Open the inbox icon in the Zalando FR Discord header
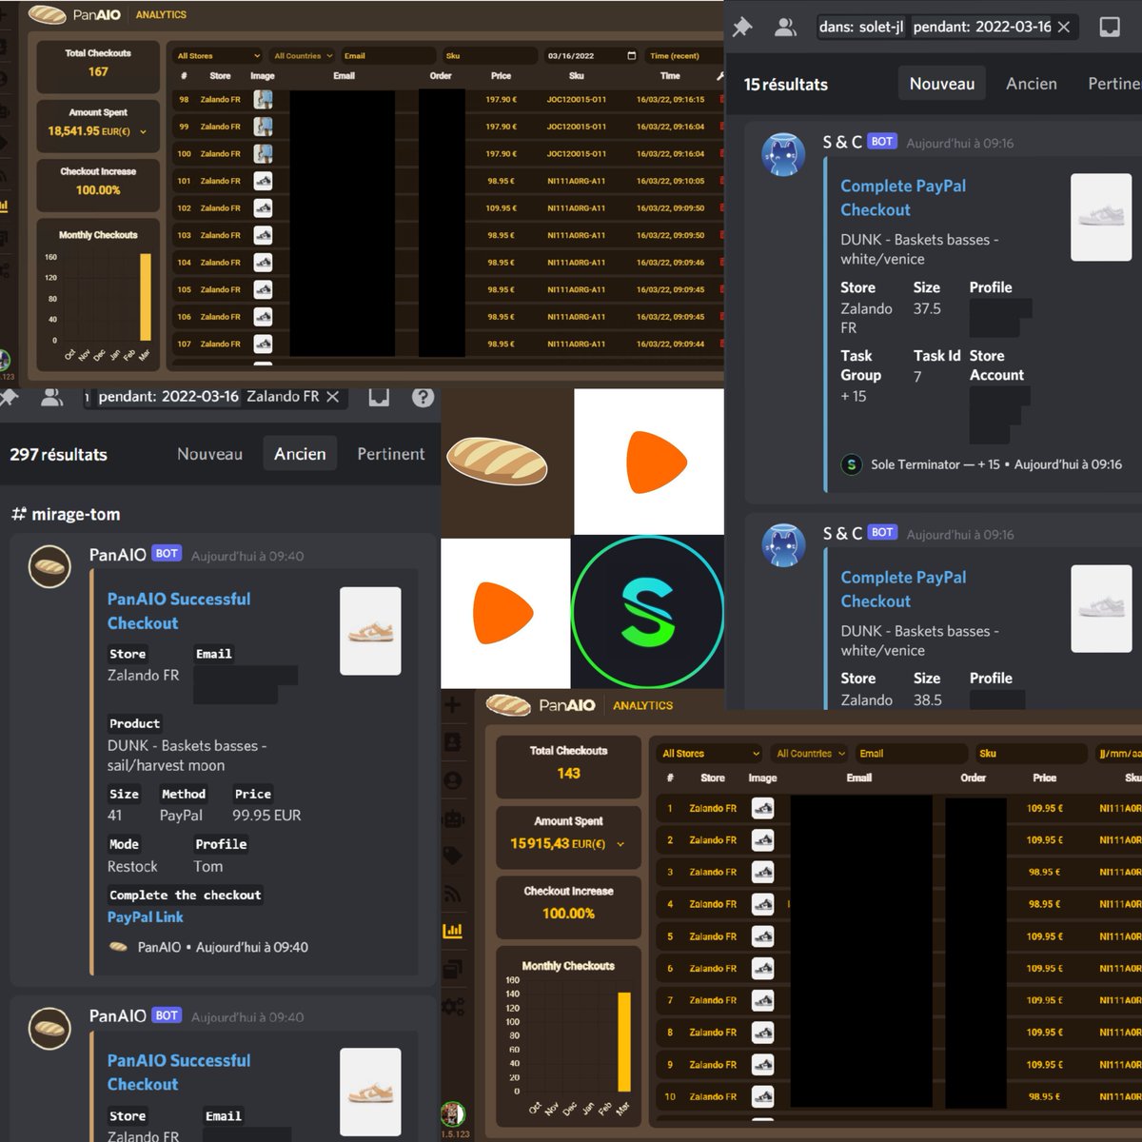Image resolution: width=1142 pixels, height=1142 pixels. click(x=379, y=396)
